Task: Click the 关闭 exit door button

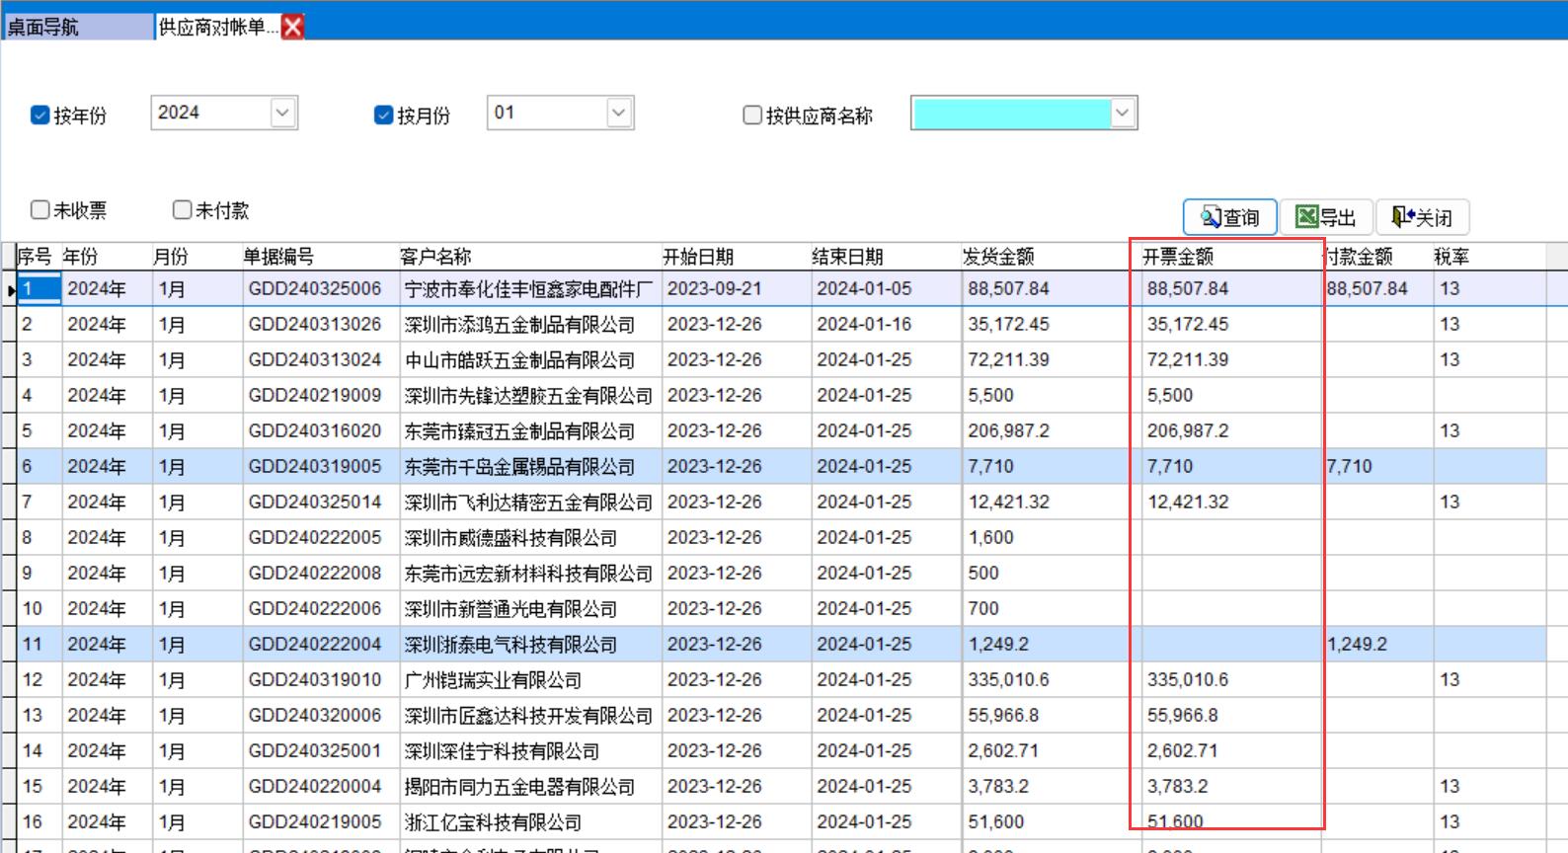Action: click(x=1422, y=217)
